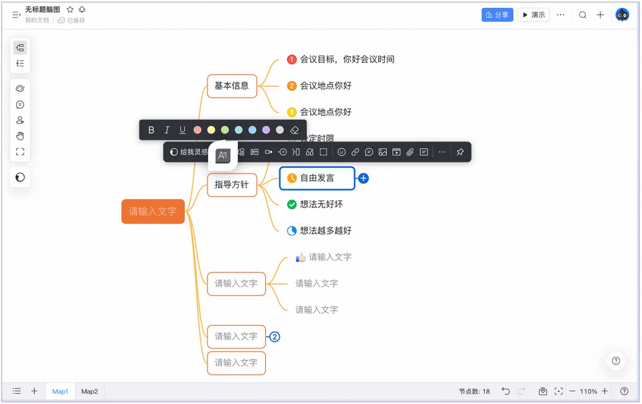Toggle italic text formatting
The width and height of the screenshot is (642, 404).
167,130
